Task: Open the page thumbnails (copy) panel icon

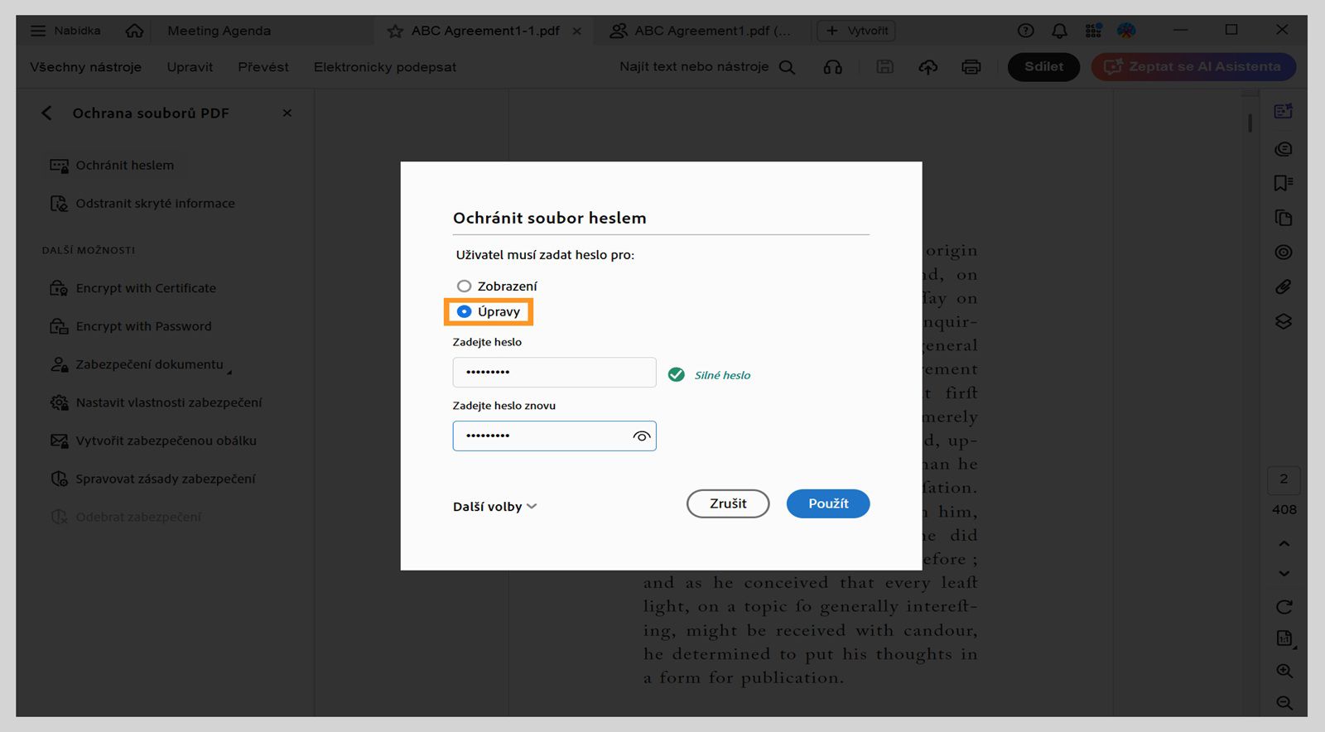Action: pyautogui.click(x=1284, y=218)
